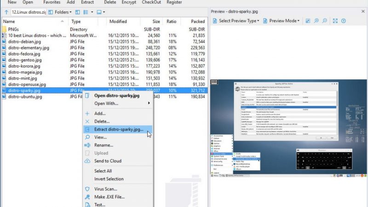Viewport: 368px width, 207px height.
Task: Choose Extract distro-sparky.jpg from context menu
Action: click(118, 129)
